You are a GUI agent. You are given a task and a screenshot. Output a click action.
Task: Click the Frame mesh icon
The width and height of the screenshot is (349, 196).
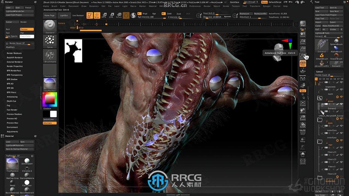(303, 103)
